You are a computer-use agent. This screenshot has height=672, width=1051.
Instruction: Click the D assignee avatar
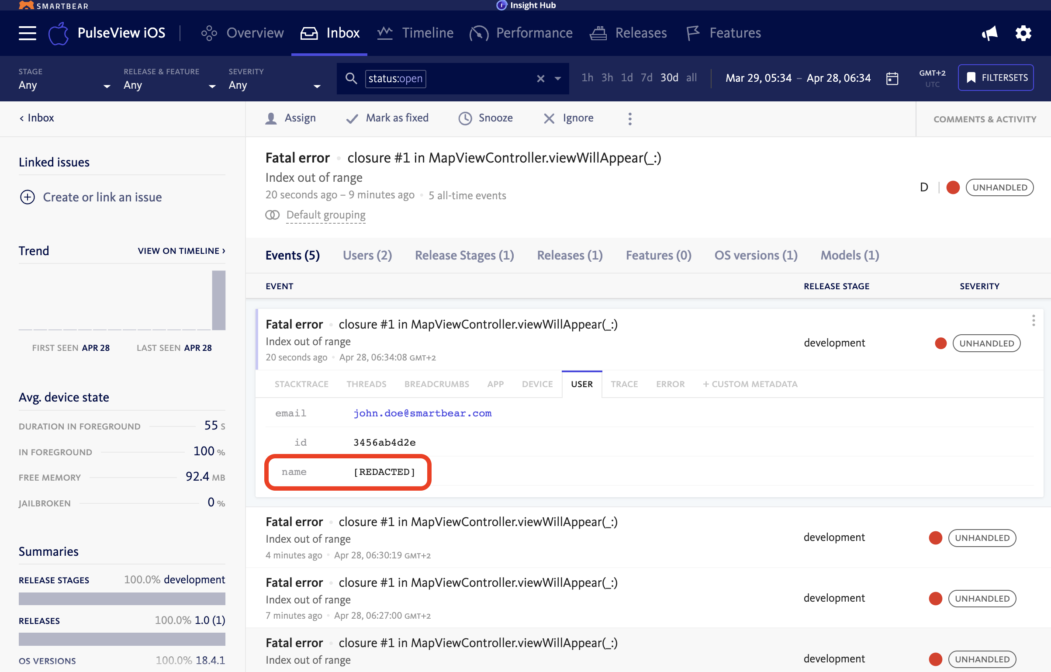click(924, 187)
